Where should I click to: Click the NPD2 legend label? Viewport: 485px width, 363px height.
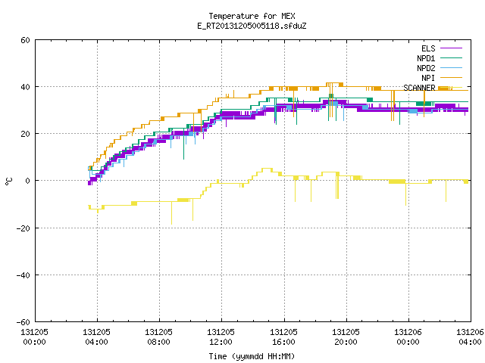point(426,68)
